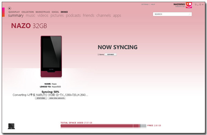Click the LINKED TO Nazo0503 text
The height and width of the screenshot is (135, 207).
[x=50, y=87]
